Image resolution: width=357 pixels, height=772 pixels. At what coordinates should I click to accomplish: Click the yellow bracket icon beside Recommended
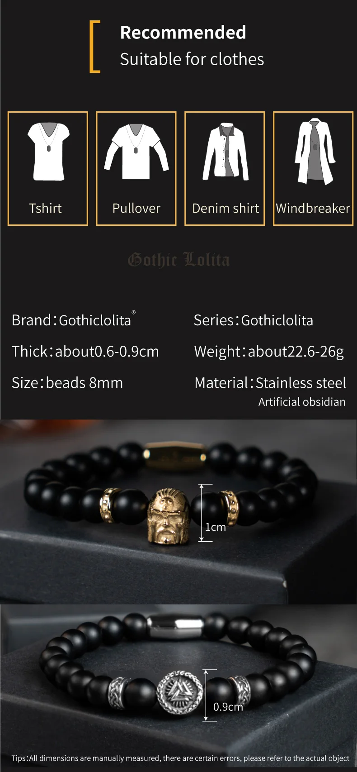coord(94,47)
